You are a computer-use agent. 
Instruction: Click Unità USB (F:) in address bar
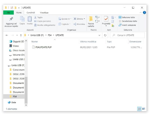coord(37,35)
